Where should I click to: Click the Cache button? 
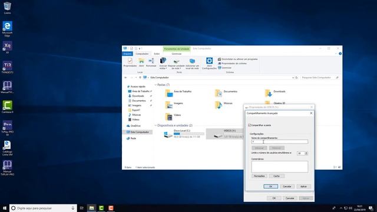pyautogui.click(x=276, y=176)
